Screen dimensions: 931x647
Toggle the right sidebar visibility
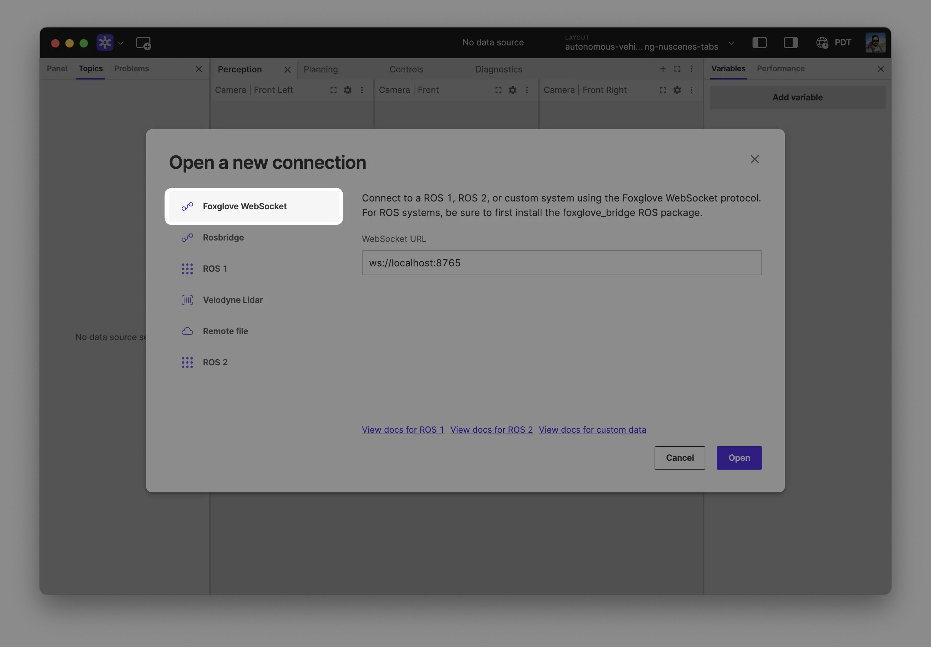tap(791, 43)
